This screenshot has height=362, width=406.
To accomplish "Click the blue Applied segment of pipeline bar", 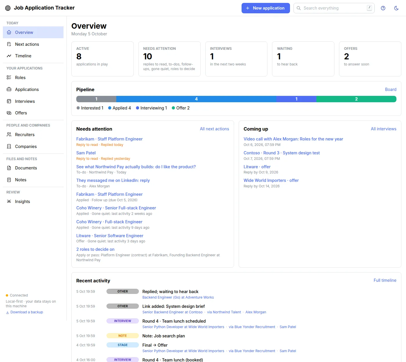I will coord(196,99).
